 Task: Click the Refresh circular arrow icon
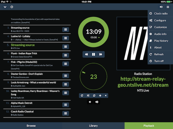coord(151,54)
